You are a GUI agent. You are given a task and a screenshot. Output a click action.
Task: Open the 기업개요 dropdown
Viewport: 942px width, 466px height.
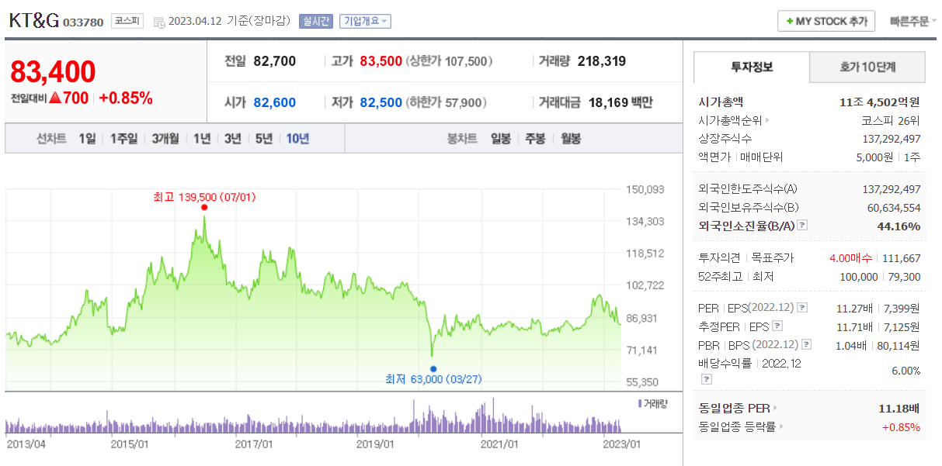coord(364,21)
